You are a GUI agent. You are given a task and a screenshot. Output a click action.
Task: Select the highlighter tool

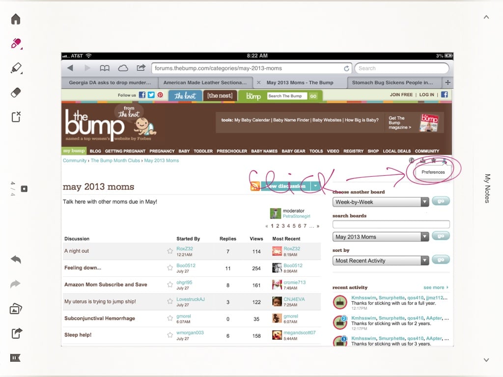pyautogui.click(x=16, y=68)
